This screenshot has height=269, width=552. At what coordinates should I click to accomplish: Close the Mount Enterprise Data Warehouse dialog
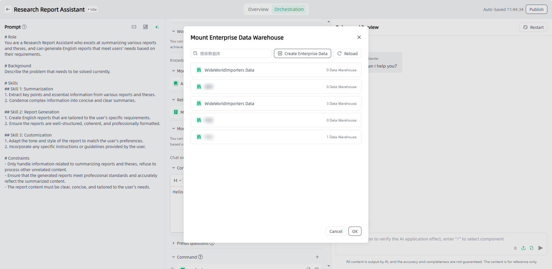click(x=359, y=37)
